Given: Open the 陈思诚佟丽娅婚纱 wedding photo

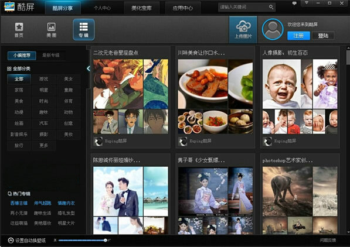Looking at the screenshot, I should (x=118, y=191).
